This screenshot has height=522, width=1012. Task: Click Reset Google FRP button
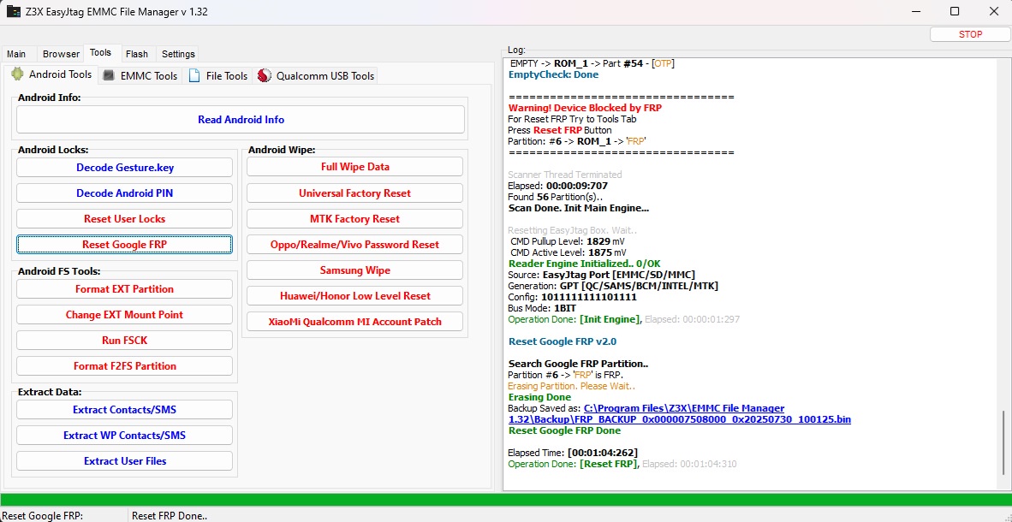coord(124,245)
